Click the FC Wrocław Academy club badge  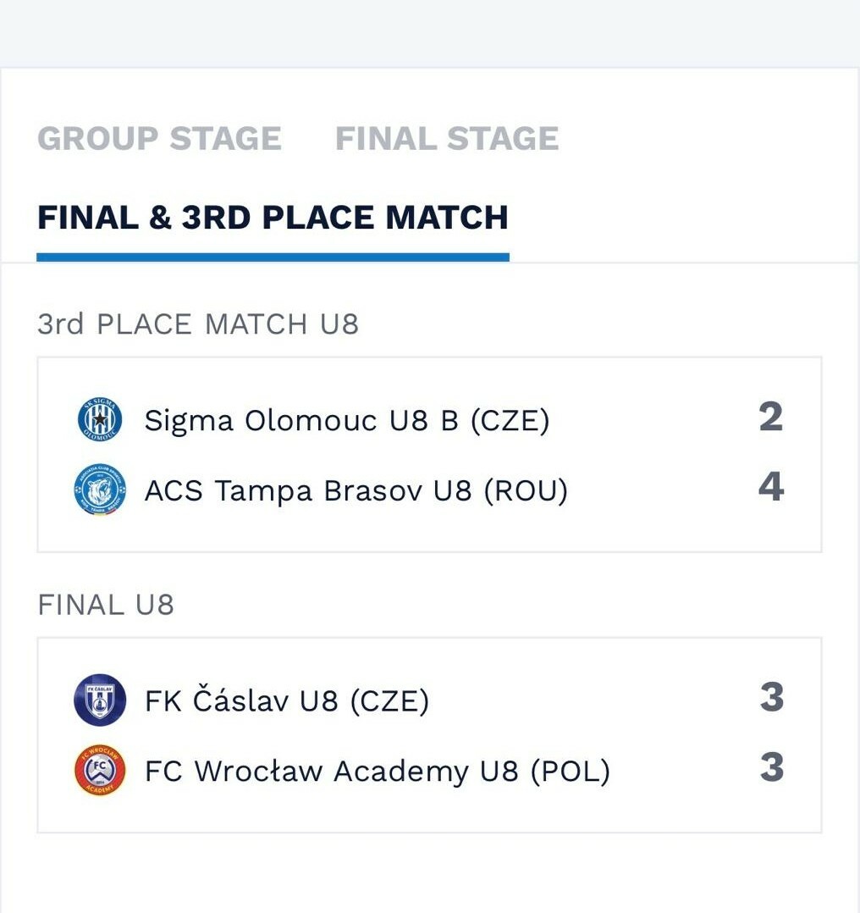pos(100,771)
